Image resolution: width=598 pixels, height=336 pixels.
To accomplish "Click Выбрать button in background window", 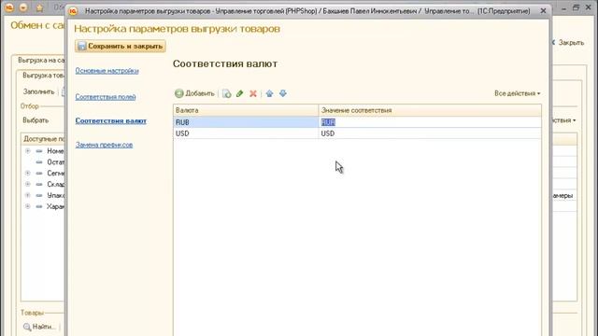I will pyautogui.click(x=36, y=120).
